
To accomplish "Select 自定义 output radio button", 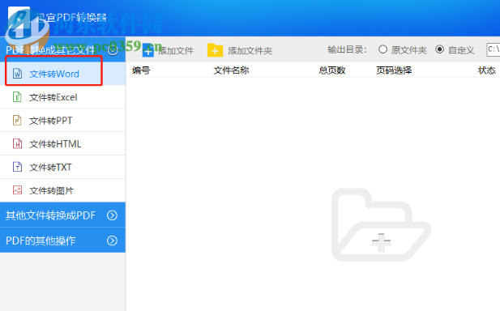I will [x=440, y=49].
